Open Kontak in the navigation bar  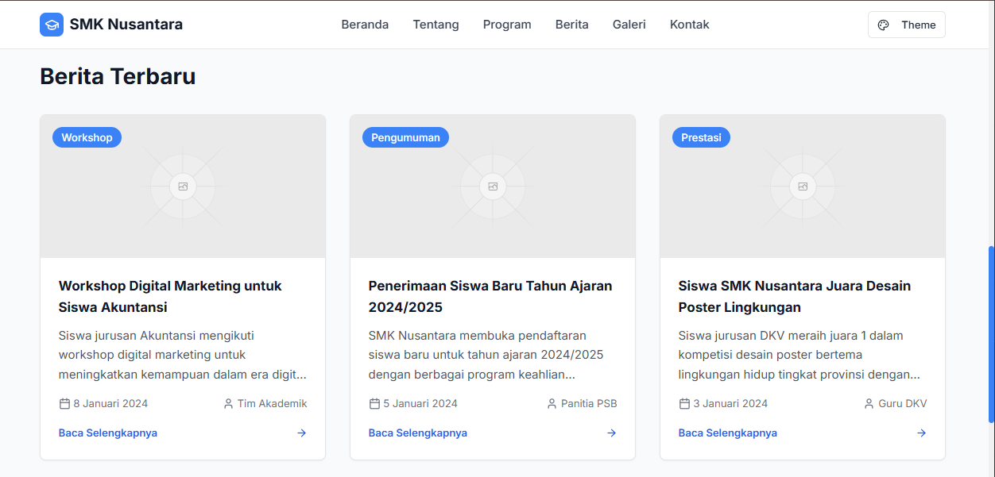689,25
